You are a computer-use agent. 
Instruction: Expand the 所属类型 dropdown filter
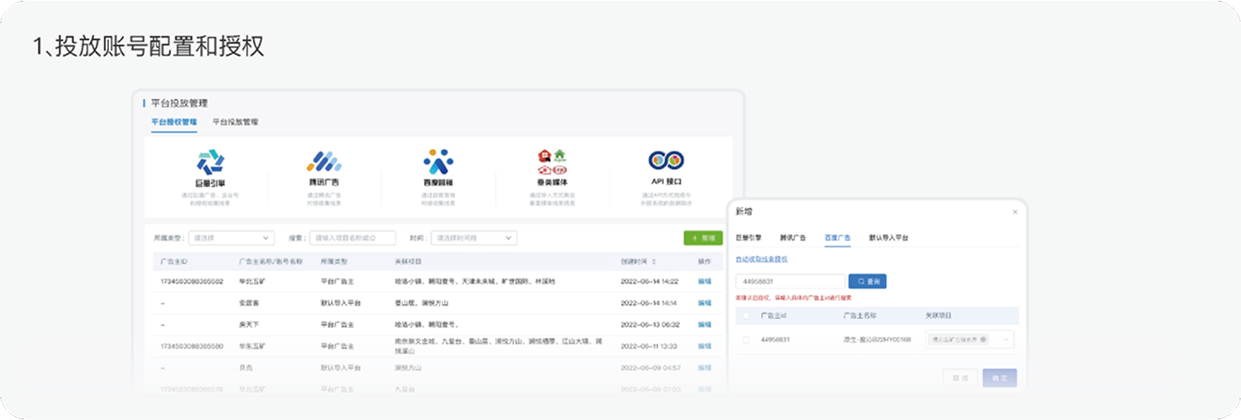[231, 238]
